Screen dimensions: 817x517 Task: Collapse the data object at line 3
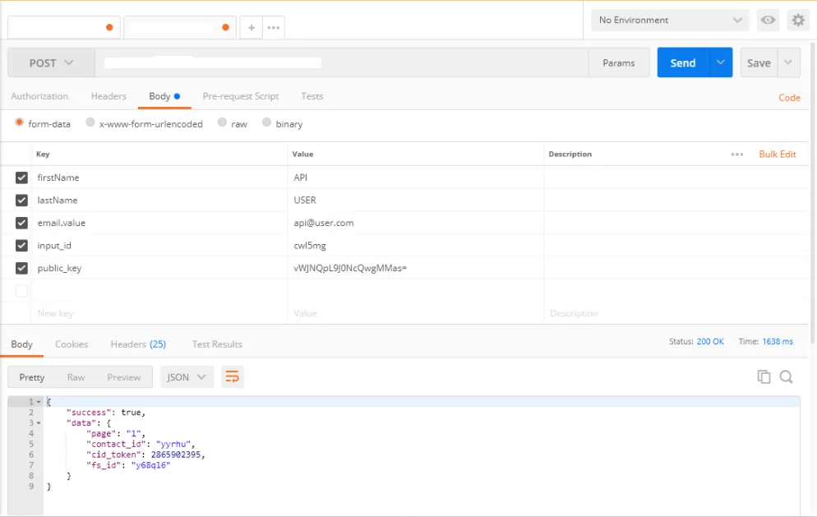[x=39, y=423]
